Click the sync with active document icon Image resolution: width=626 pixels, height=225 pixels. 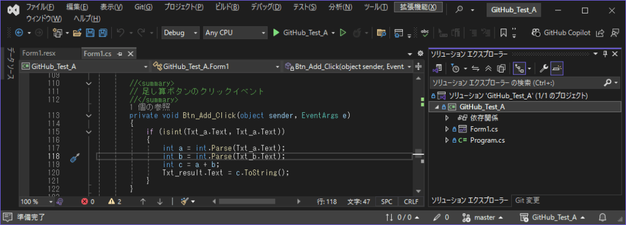coord(476,69)
